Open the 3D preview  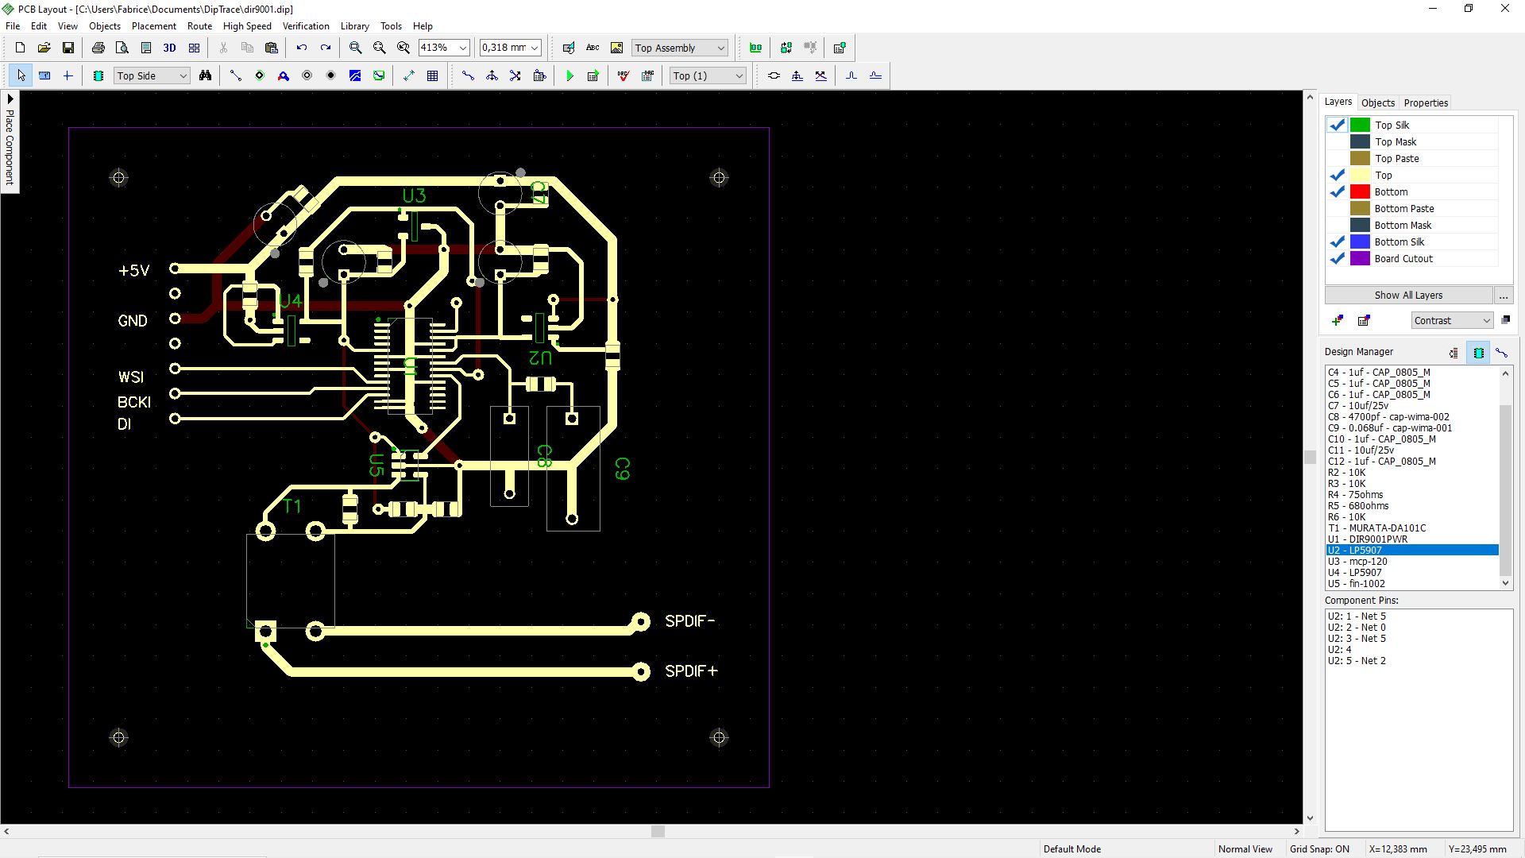[x=169, y=48]
